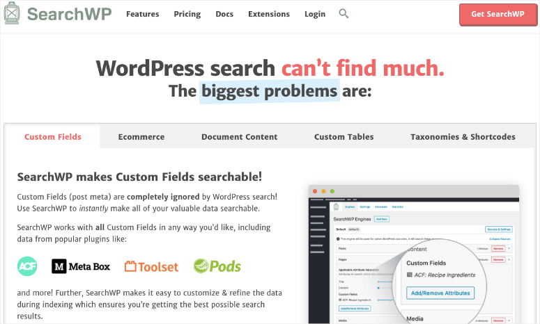Select the Custom Fields tab
Screen dimensions: 540x324
tap(53, 137)
